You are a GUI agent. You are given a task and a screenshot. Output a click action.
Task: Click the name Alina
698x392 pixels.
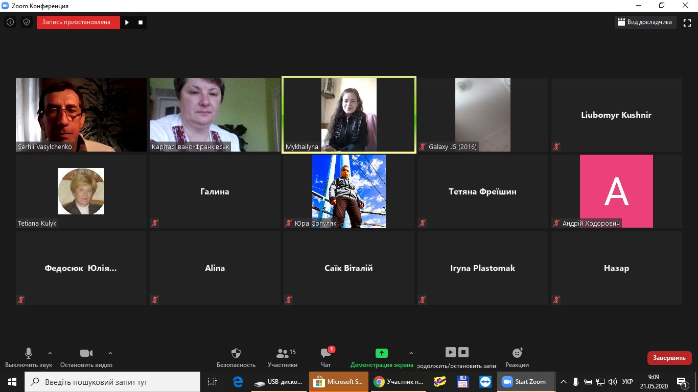(215, 268)
